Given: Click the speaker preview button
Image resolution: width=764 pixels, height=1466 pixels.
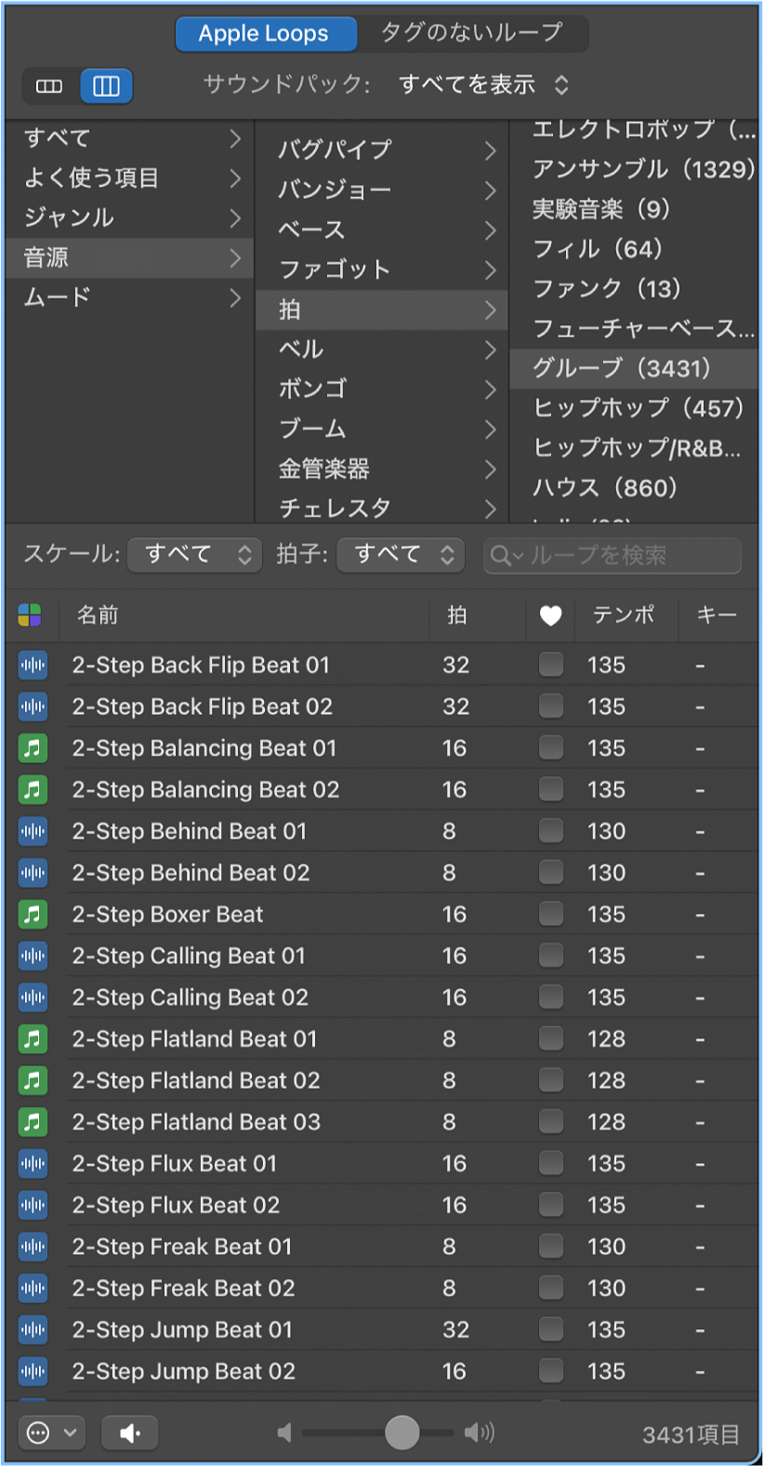Looking at the screenshot, I should (129, 1433).
